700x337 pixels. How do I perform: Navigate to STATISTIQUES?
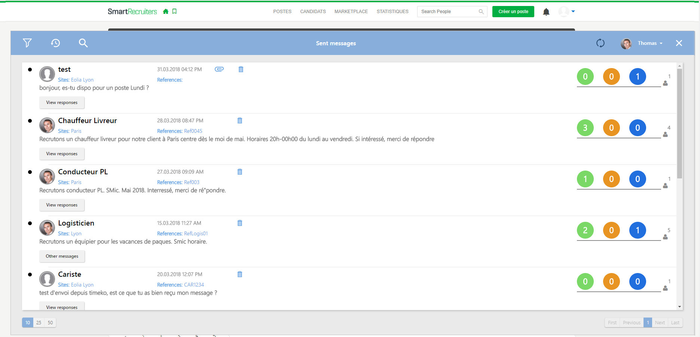tap(392, 12)
